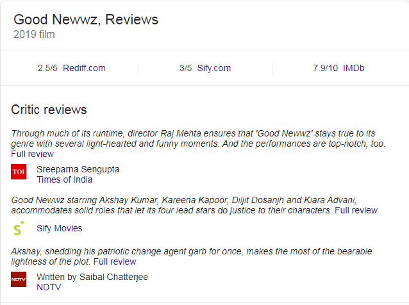Open the Sify.com rating link

click(214, 68)
